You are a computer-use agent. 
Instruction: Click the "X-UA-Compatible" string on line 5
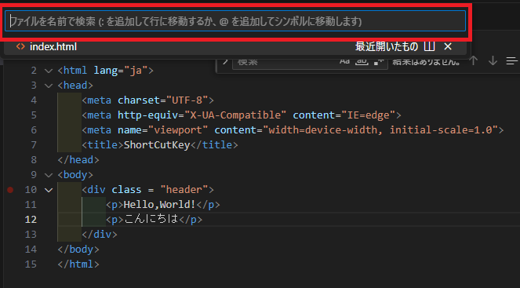point(235,115)
